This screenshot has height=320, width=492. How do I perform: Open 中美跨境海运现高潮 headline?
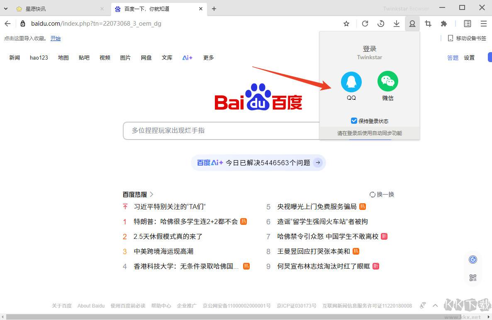(x=163, y=251)
